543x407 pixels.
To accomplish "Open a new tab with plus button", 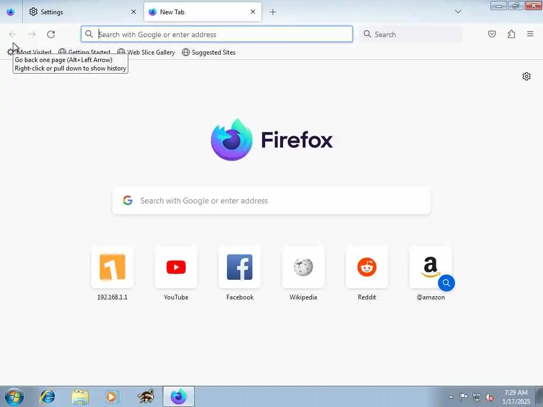I will (273, 12).
